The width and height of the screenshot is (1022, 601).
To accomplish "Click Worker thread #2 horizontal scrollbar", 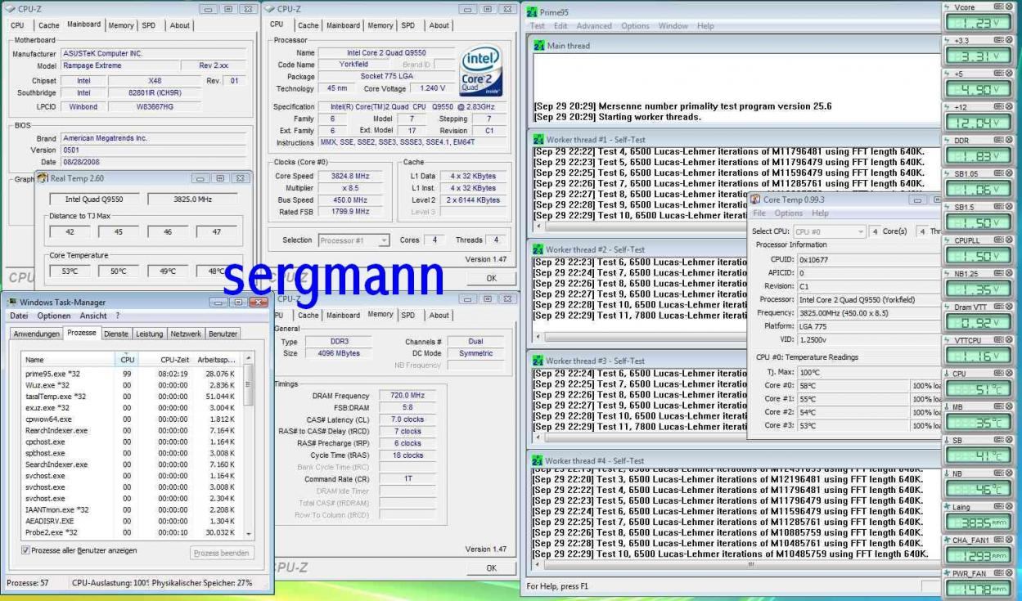I will tap(641, 336).
